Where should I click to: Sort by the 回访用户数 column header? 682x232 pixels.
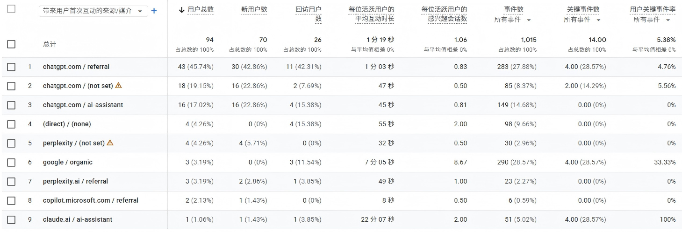pyautogui.click(x=309, y=14)
